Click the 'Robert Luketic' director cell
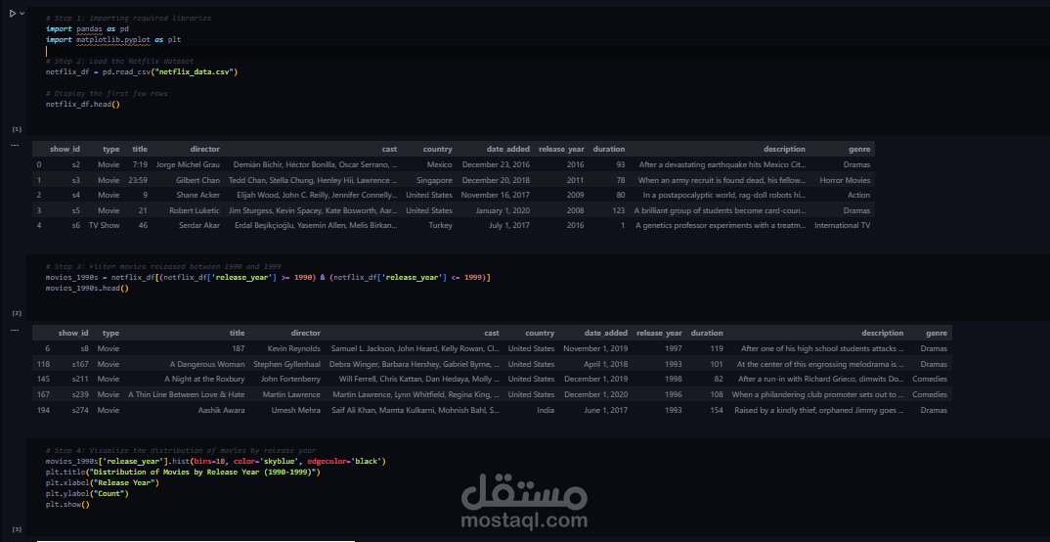This screenshot has width=1050, height=542. point(195,210)
